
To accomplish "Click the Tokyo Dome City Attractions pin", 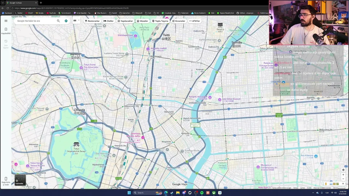I will pyautogui.click(x=81, y=68).
